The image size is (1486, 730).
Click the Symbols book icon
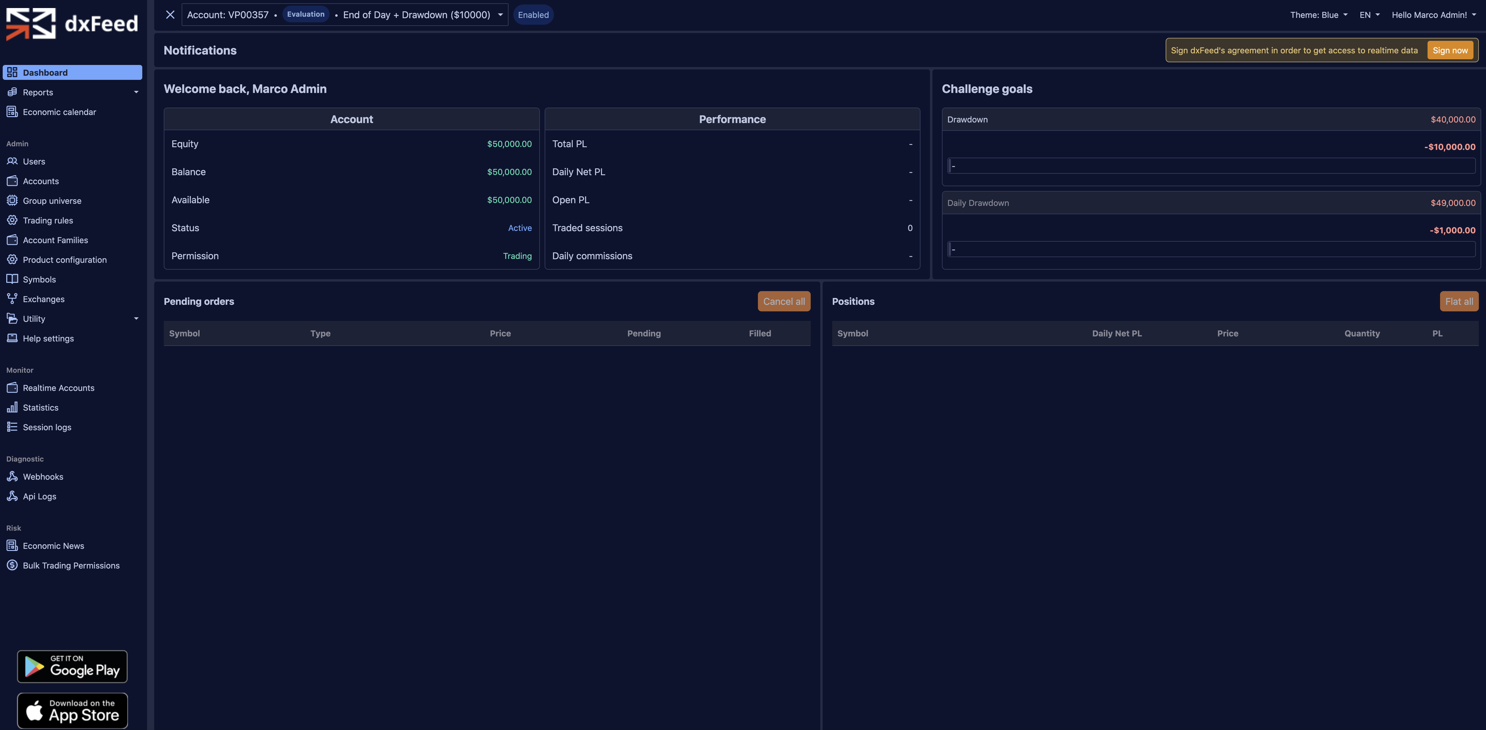12,279
